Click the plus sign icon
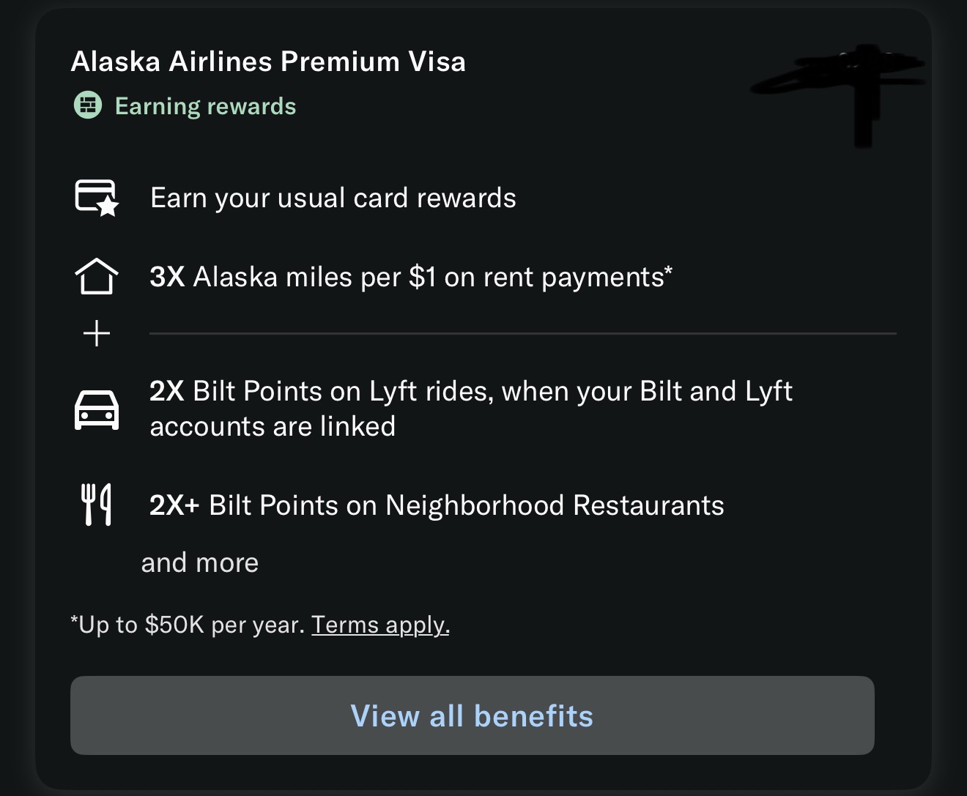 (x=97, y=334)
